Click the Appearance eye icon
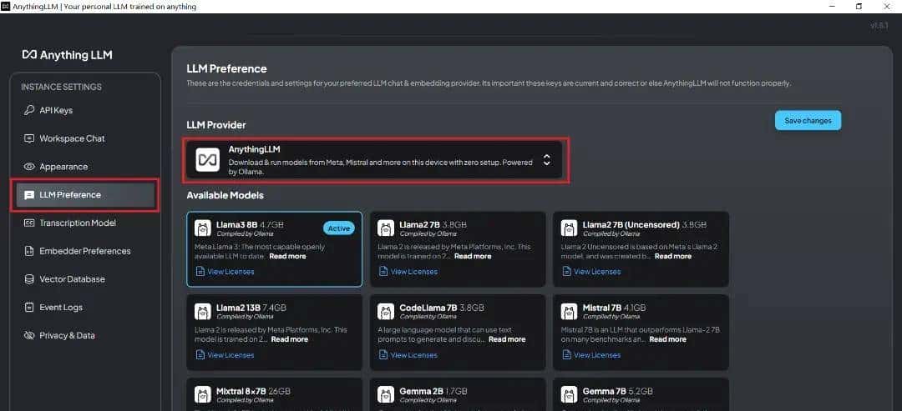Screen dimensions: 902x411 tap(29, 167)
